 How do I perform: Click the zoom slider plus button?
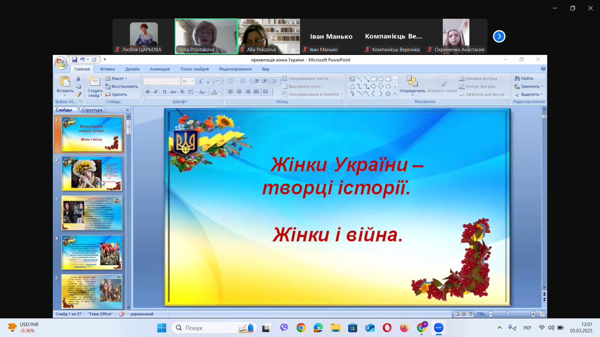(x=533, y=314)
